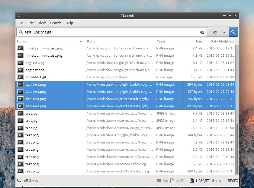Click the icon of test.jpg sized 1.4 kB
This screenshot has height=188, width=254.
point(20,121)
